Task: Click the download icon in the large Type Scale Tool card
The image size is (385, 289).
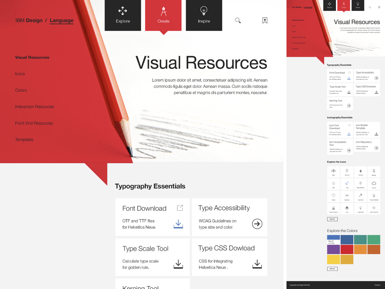Action: coord(178,264)
